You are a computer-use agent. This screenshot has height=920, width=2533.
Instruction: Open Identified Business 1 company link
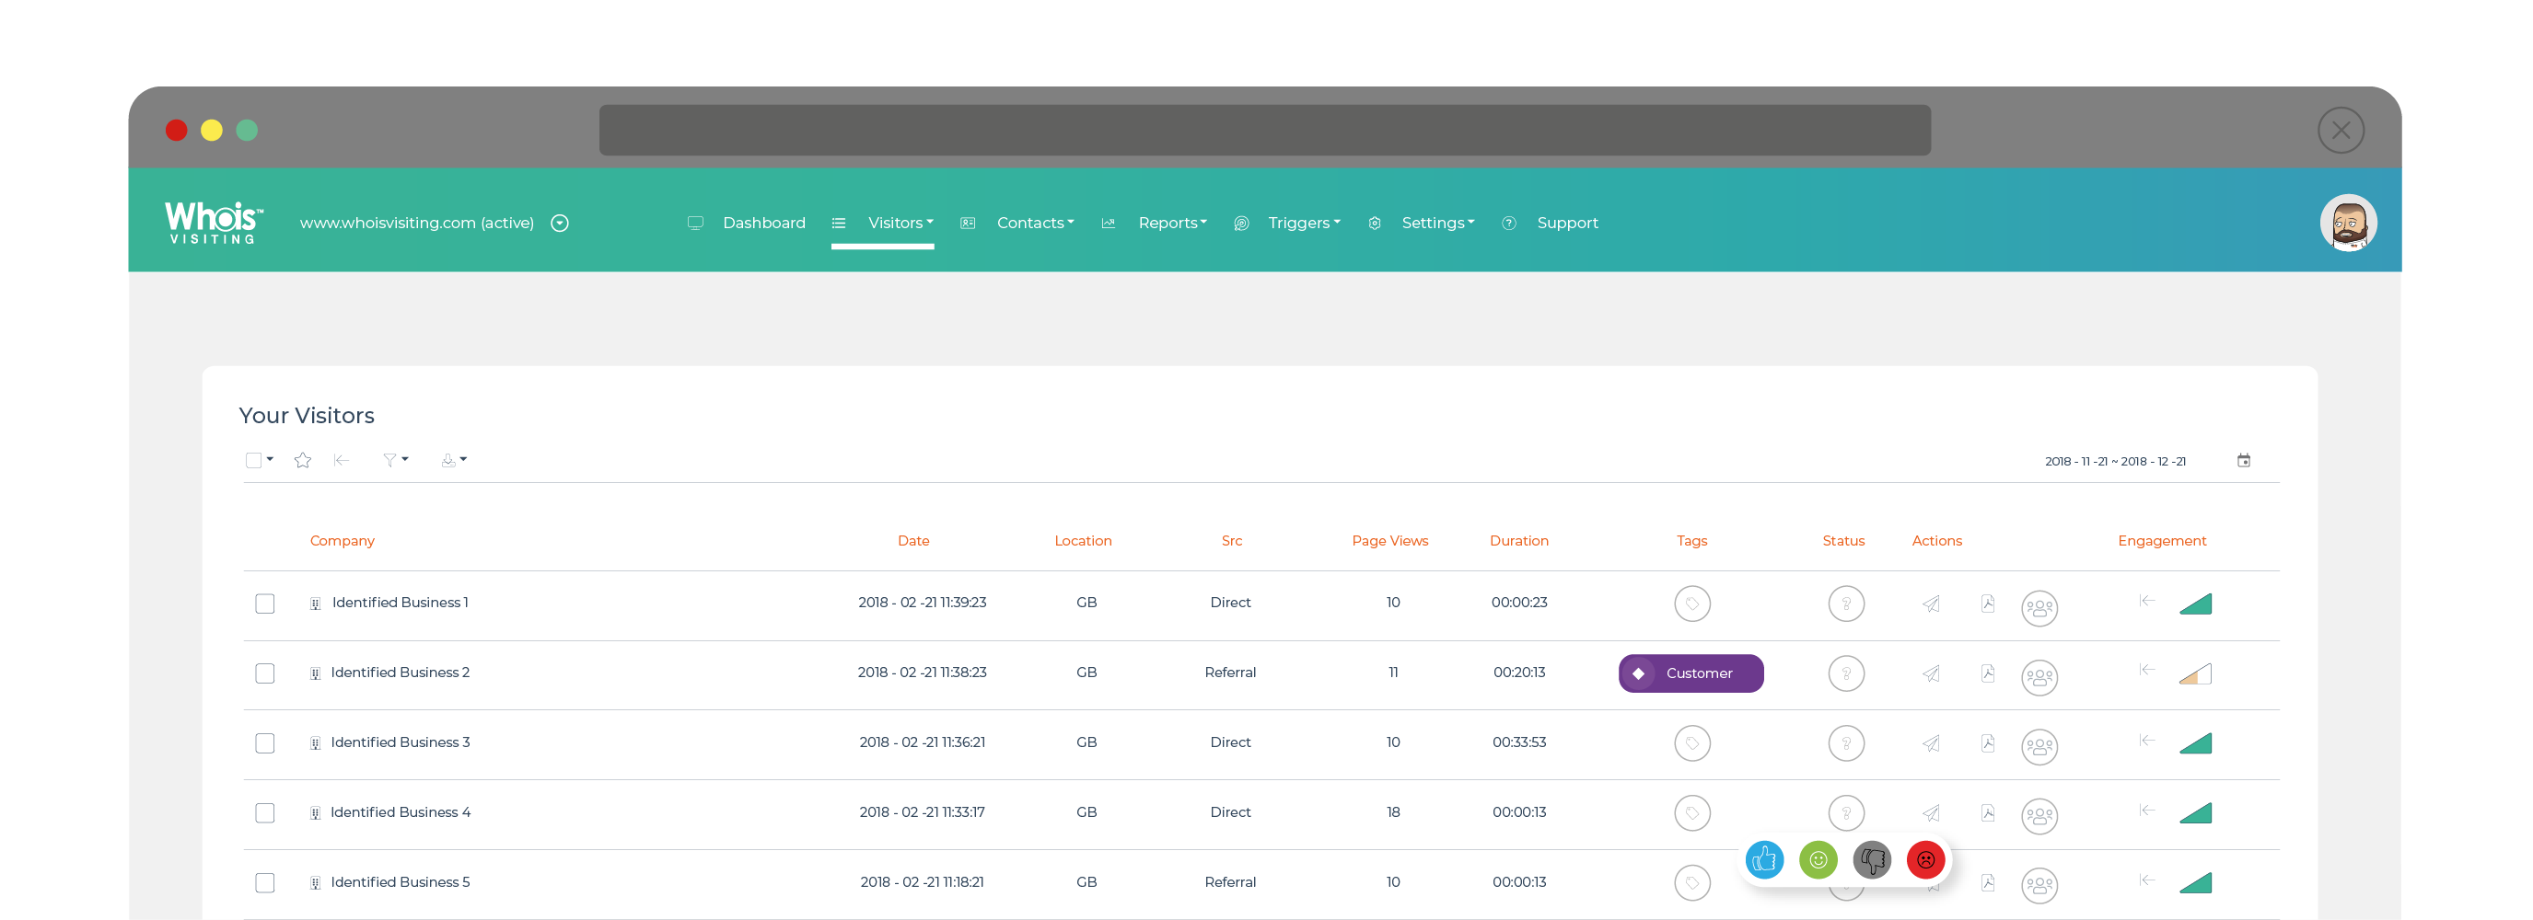pyautogui.click(x=400, y=603)
